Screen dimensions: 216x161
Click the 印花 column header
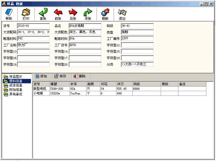(108, 84)
